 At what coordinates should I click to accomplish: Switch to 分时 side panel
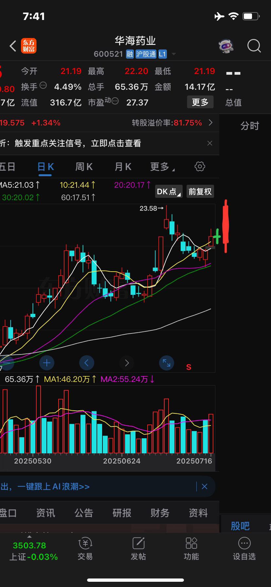[250, 126]
